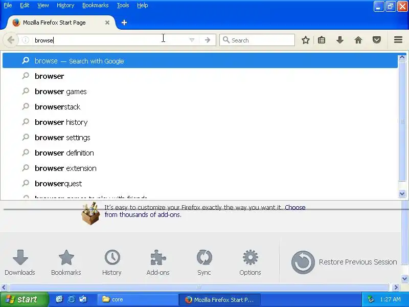Click the suggestions list scroll down arrow
The image size is (409, 307).
402,194
